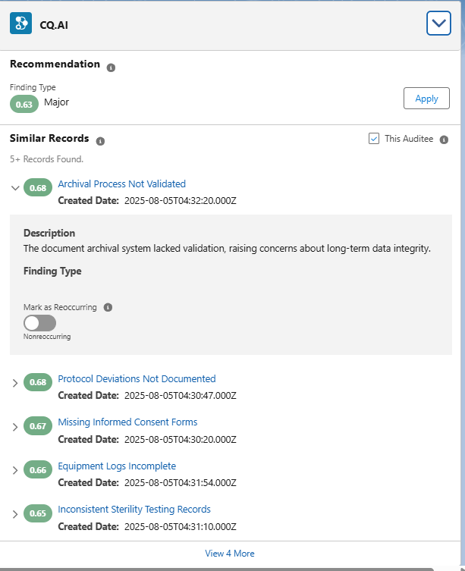Click the 0.65 badge for Sterility Testing
The height and width of the screenshot is (571, 465).
38,513
